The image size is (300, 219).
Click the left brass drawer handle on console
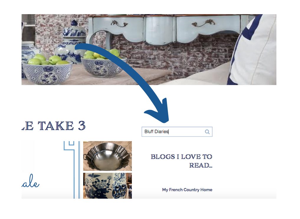[119, 24]
